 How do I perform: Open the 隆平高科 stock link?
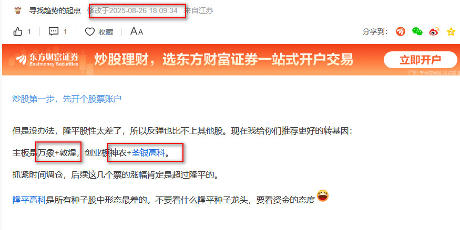tap(29, 200)
